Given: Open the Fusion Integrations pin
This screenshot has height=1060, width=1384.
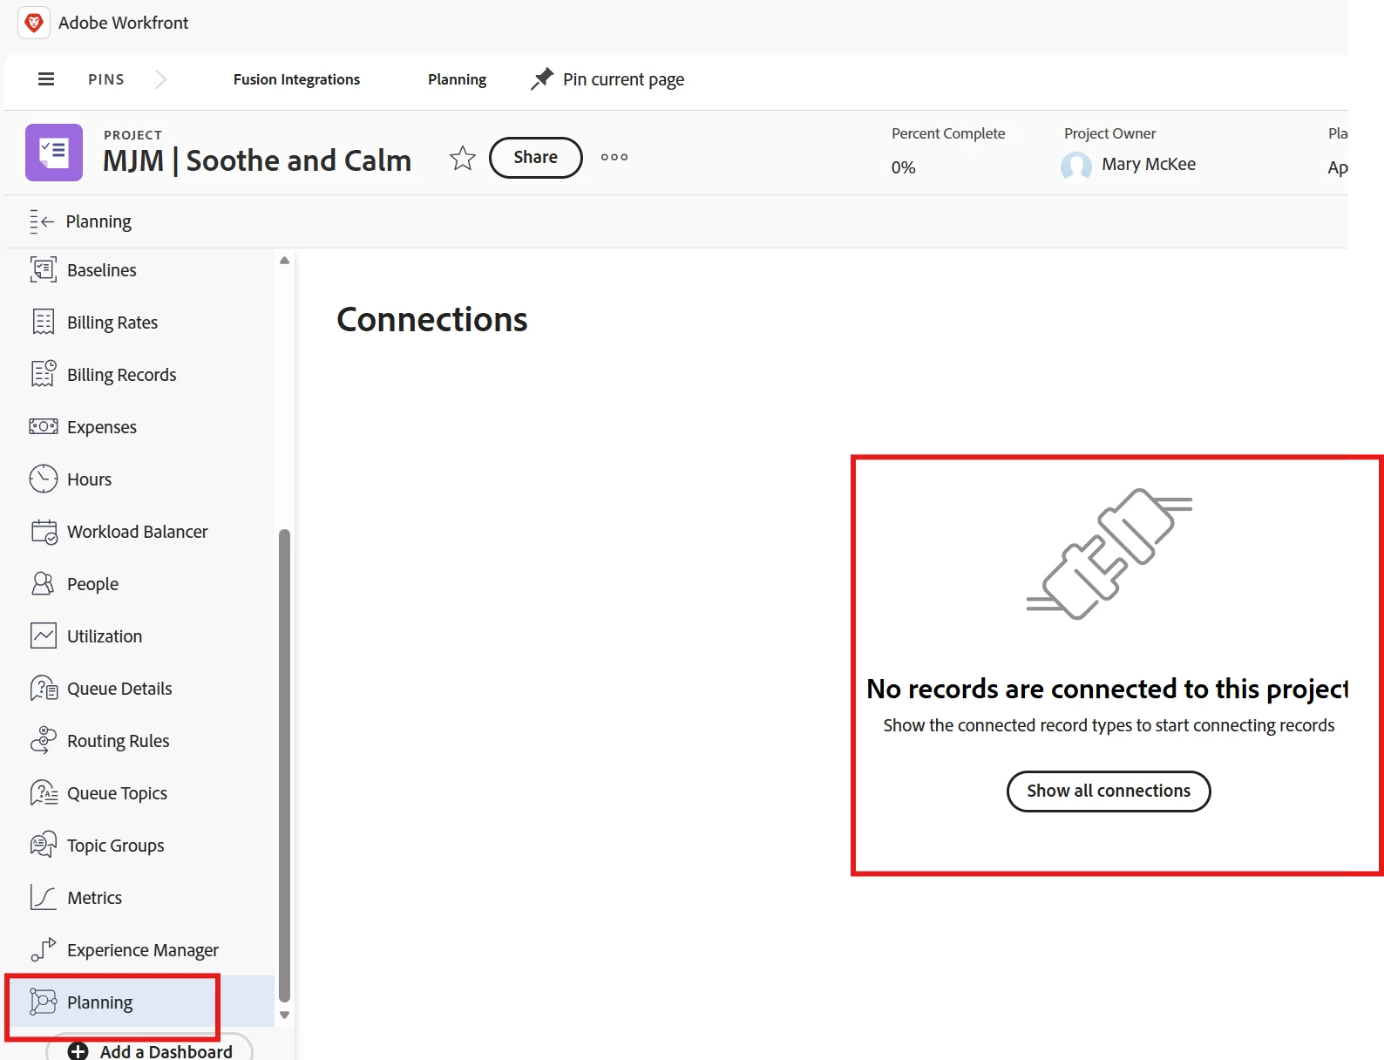Looking at the screenshot, I should click(296, 79).
